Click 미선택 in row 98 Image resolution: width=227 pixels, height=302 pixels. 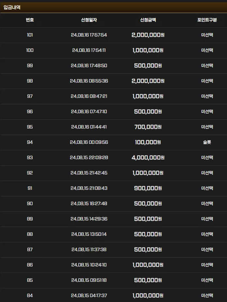207,81
